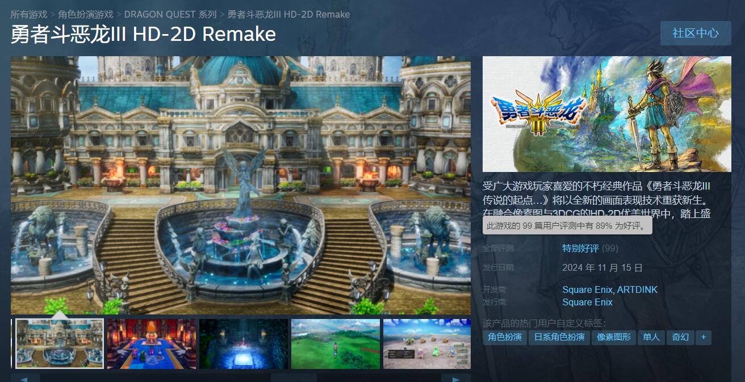Open ARTDINK developer page
The image size is (745, 382).
click(637, 289)
